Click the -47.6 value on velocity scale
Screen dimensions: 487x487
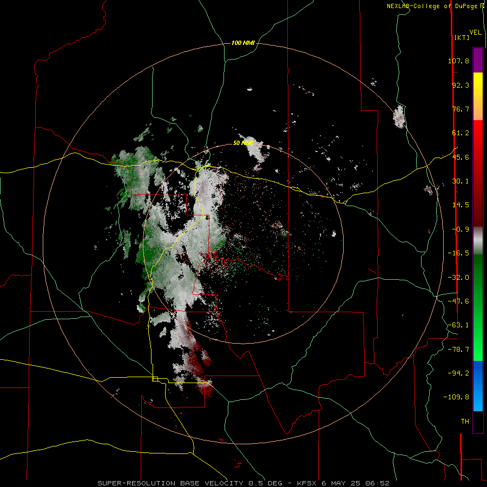[x=458, y=301]
